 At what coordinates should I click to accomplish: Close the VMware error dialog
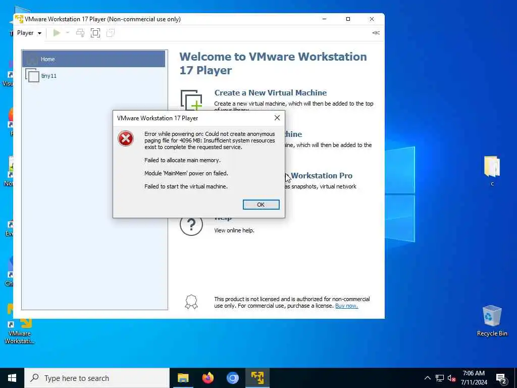pyautogui.click(x=277, y=118)
